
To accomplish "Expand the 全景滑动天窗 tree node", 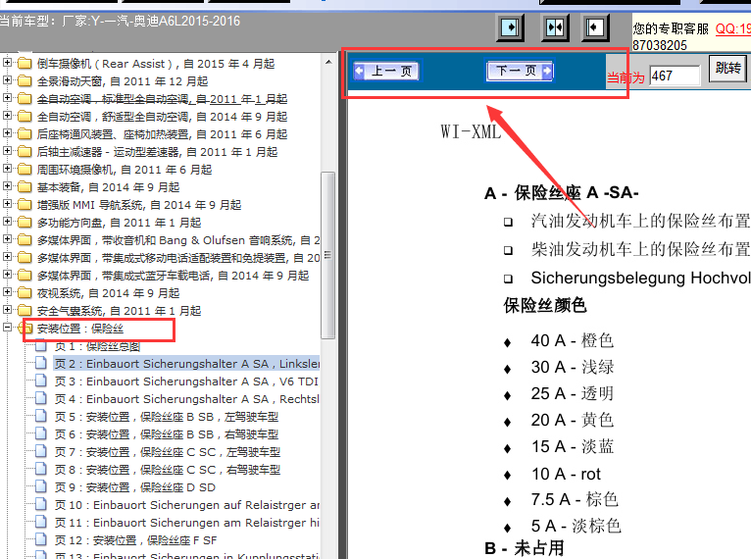I will pyautogui.click(x=7, y=80).
